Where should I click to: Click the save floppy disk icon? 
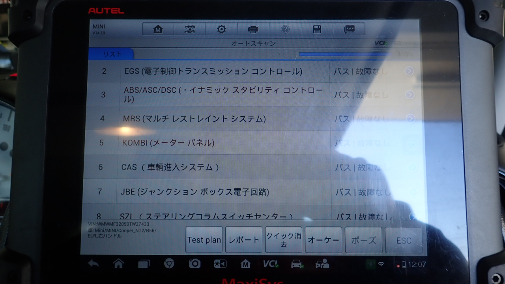[317, 29]
